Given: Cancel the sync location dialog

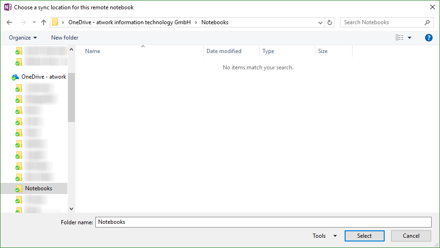Looking at the screenshot, I should coord(411,236).
